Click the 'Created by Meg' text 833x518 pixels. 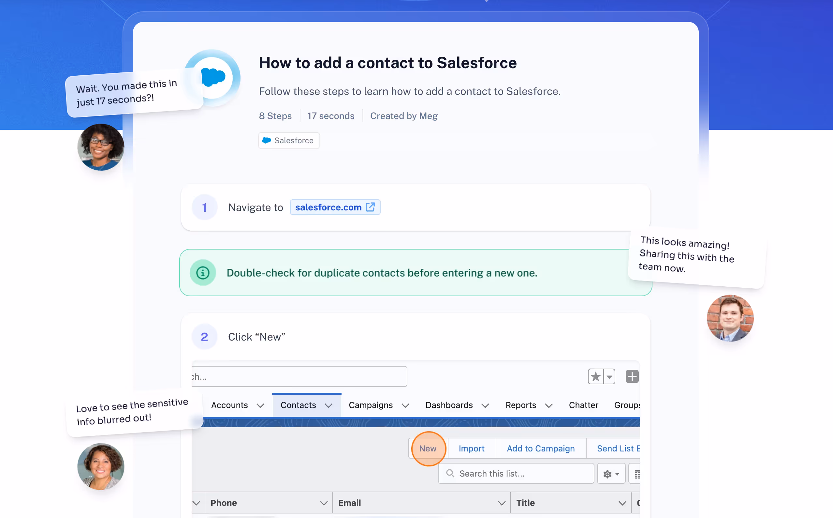coord(404,116)
